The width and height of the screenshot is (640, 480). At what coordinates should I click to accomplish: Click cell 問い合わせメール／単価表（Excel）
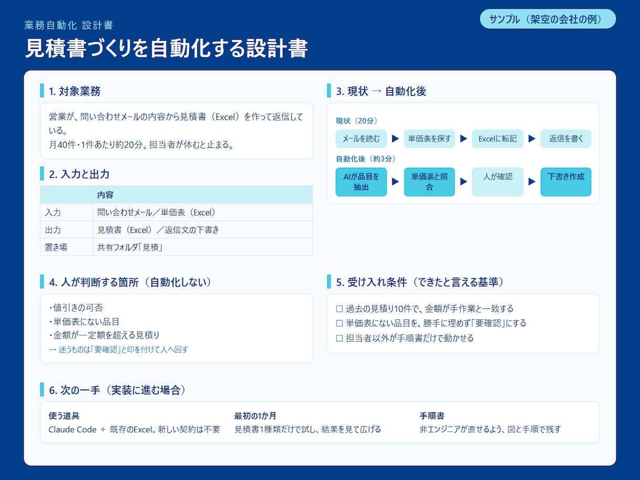pyautogui.click(x=202, y=212)
